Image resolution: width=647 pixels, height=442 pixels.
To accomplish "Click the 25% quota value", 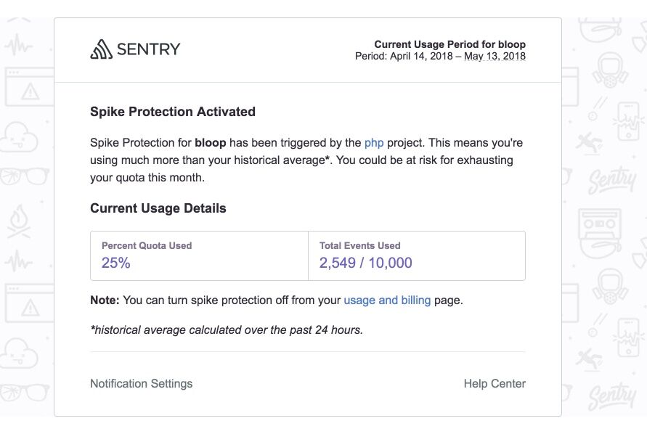I will pos(116,263).
